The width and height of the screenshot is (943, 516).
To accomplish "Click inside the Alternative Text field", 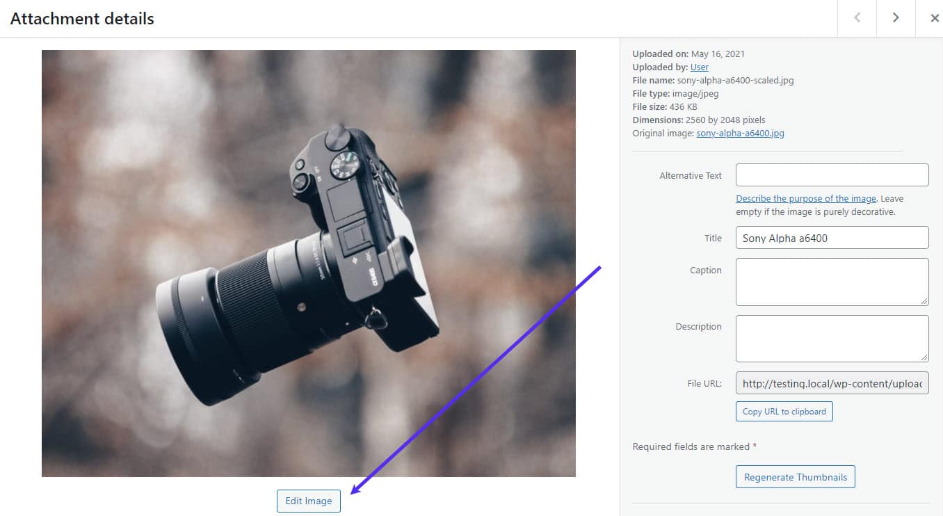I will point(832,175).
